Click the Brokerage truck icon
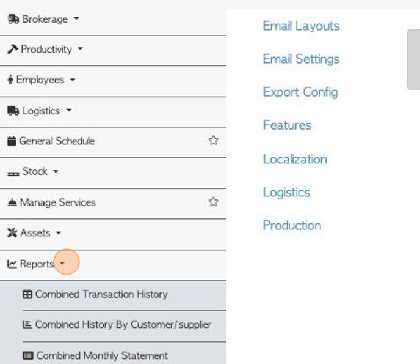Screen dimensions: 420x364 tap(13, 19)
